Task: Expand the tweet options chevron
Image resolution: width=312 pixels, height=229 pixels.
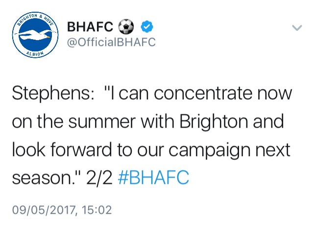Action: tap(297, 27)
